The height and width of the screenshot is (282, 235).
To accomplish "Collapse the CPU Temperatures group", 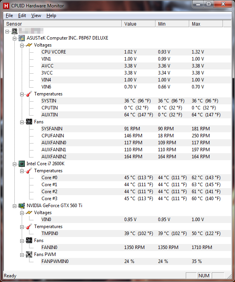I will pos(22,171).
